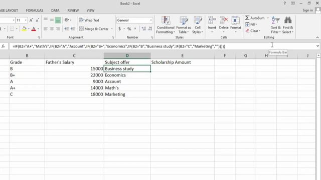The height and width of the screenshot is (180, 321).
Task: Click the AutoSum sigma icon
Action: (x=247, y=18)
